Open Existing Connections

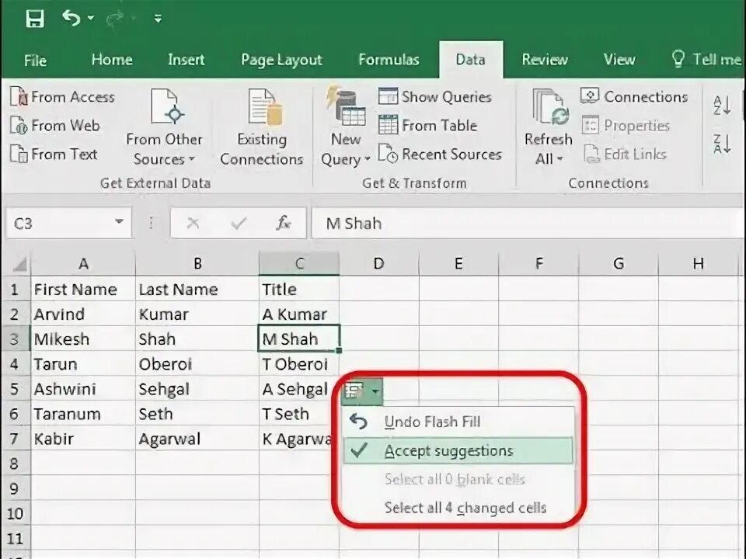pyautogui.click(x=262, y=127)
